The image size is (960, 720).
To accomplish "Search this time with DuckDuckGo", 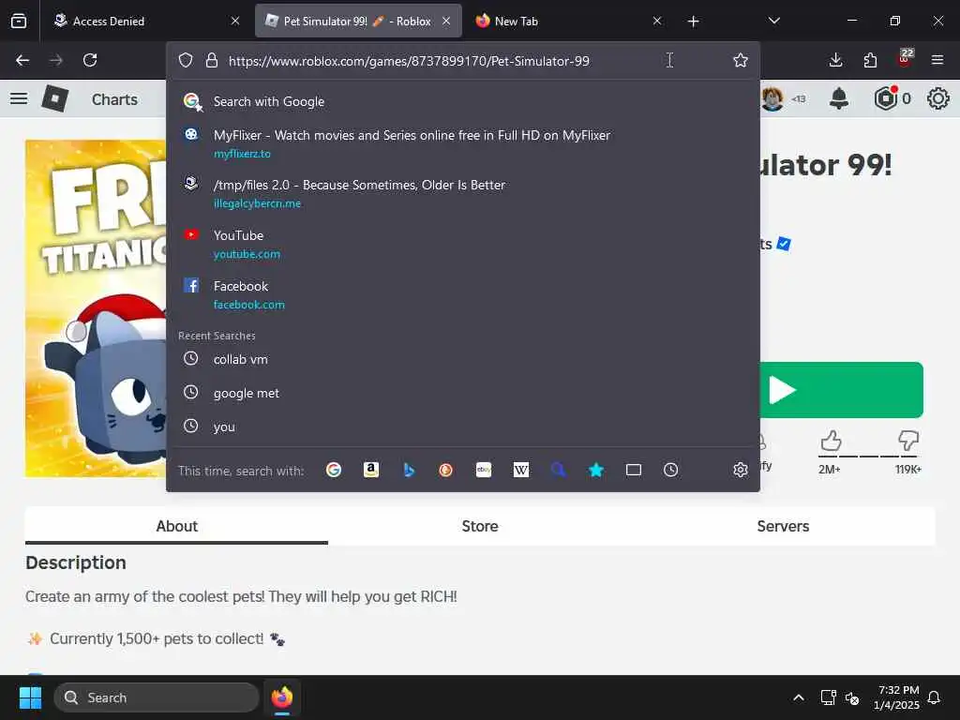I will coord(445,470).
